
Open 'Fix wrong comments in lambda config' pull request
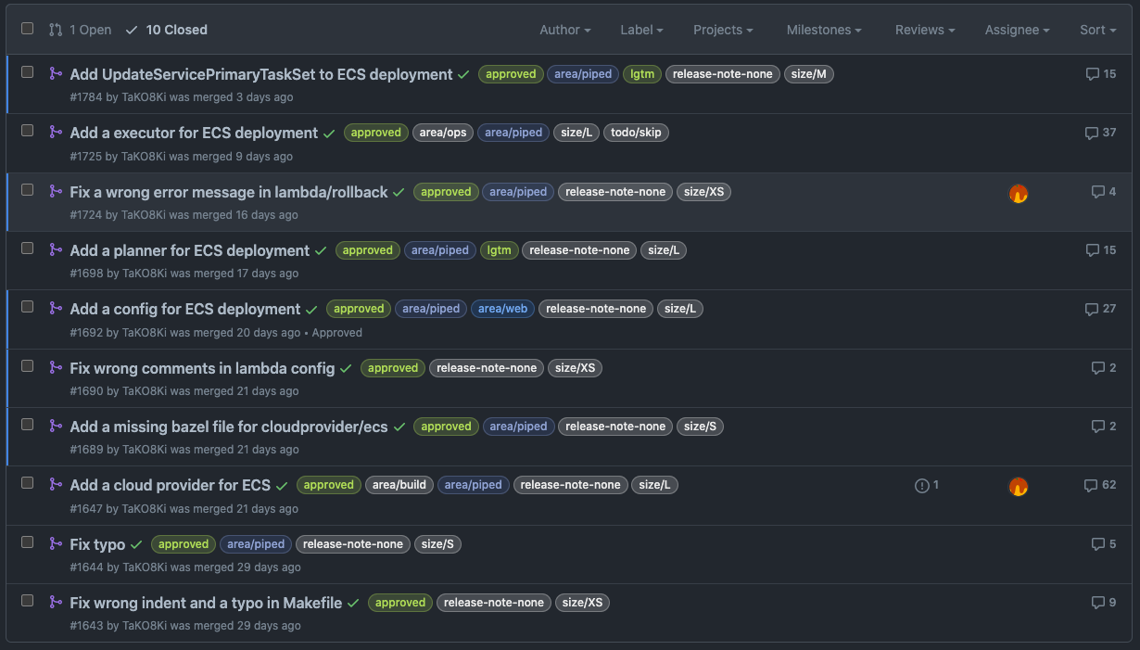(202, 368)
